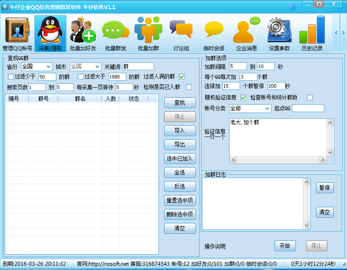347x270 pixels.
Task: Click the 查找 button
Action: coord(180,103)
